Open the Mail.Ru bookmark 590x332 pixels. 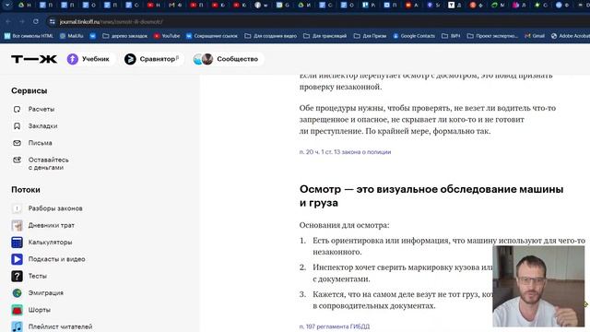click(72, 36)
